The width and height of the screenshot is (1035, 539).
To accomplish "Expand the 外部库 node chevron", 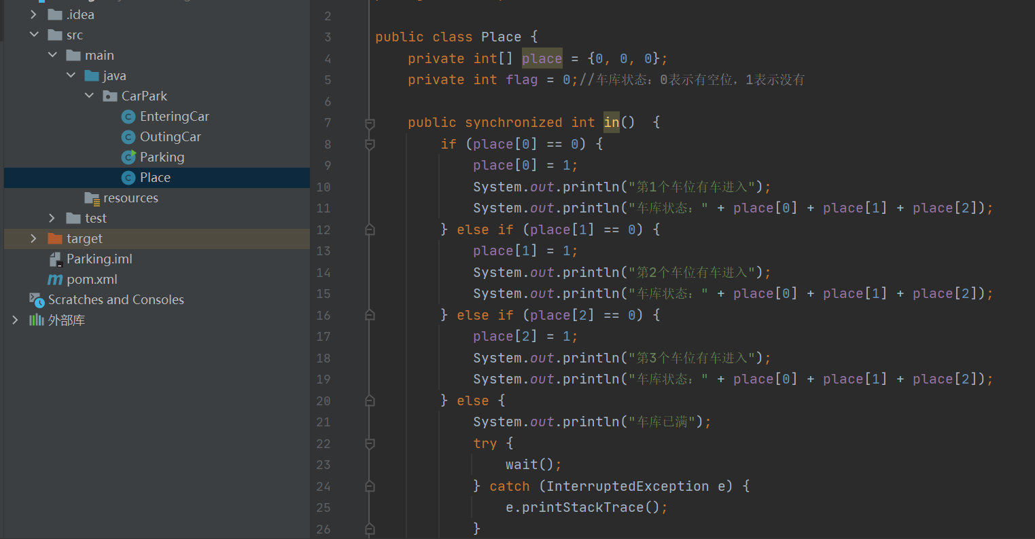I will (x=16, y=320).
